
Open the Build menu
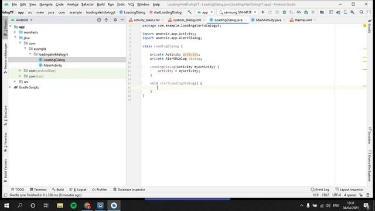coord(101,4)
